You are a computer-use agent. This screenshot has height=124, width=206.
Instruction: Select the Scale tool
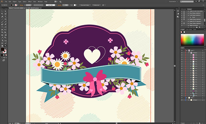click(x=5, y=27)
